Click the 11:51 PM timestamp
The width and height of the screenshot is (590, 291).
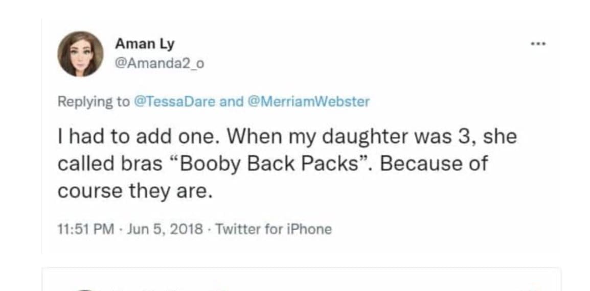click(x=86, y=229)
